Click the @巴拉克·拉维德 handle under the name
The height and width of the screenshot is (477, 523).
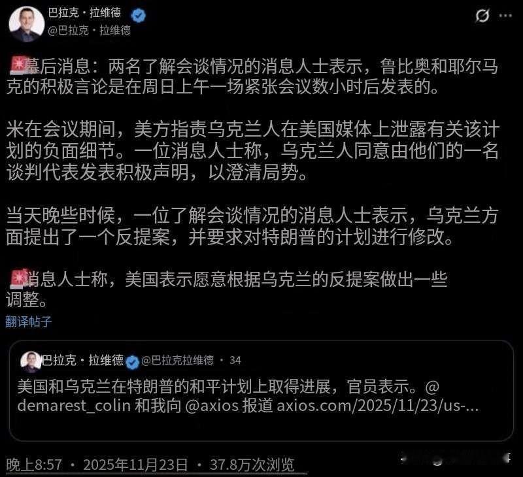pos(90,30)
